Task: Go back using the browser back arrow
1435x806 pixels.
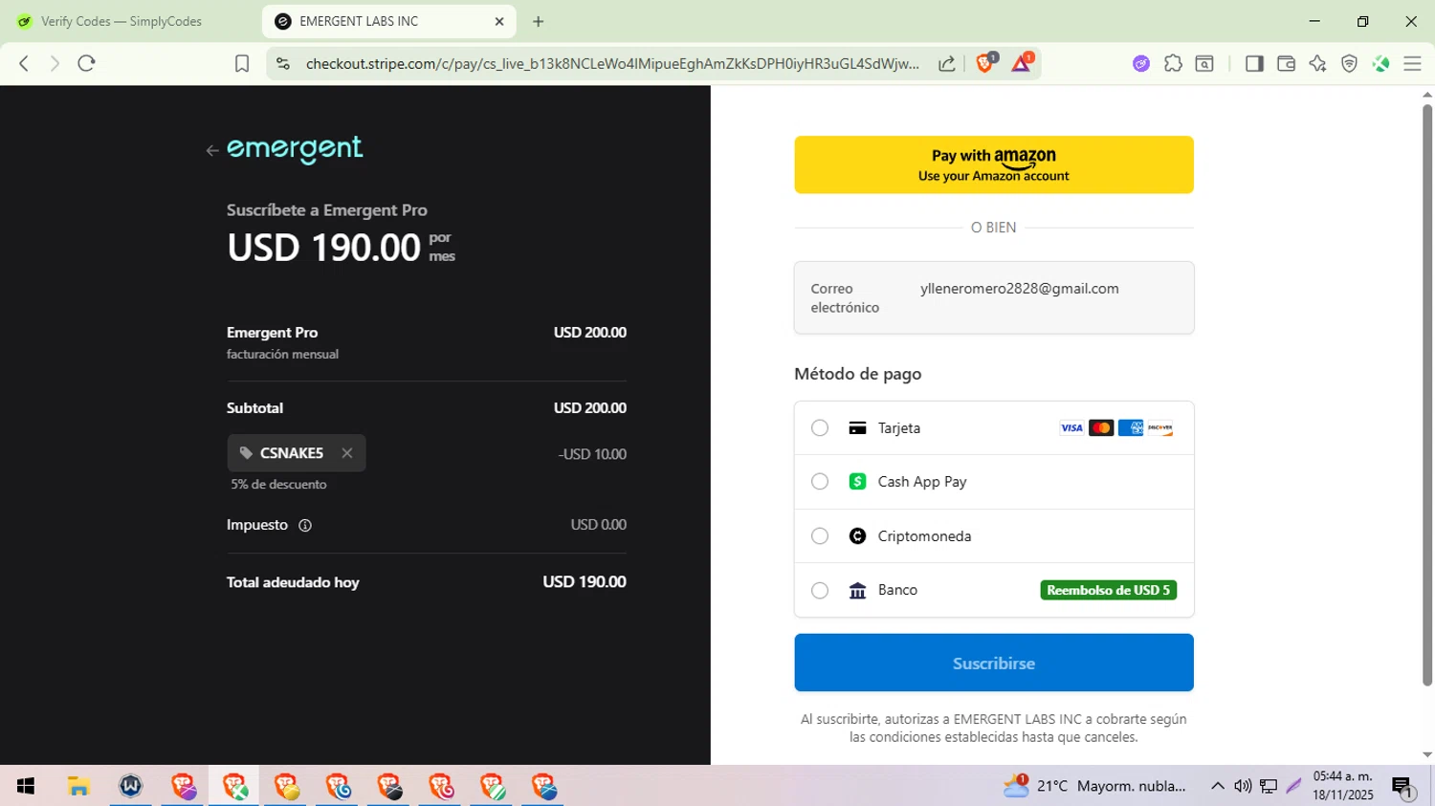Action: tap(24, 64)
